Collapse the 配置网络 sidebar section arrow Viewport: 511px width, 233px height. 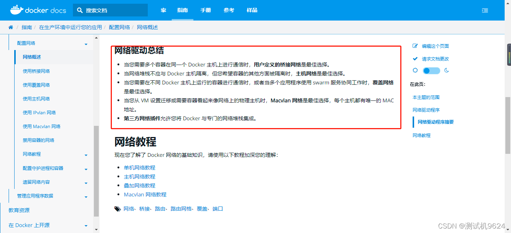(x=86, y=44)
